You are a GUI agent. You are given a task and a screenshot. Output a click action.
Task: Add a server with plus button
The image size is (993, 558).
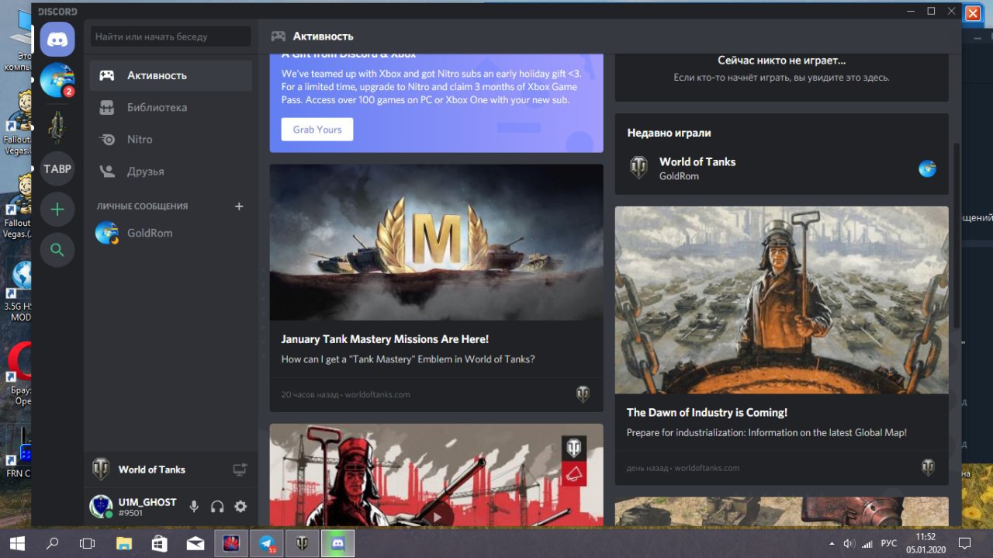[x=57, y=209]
